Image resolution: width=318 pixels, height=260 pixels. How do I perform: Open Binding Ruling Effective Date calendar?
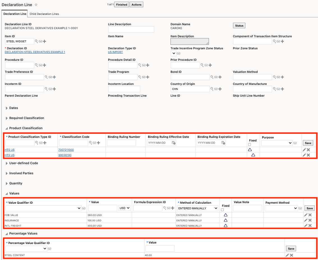point(174,143)
